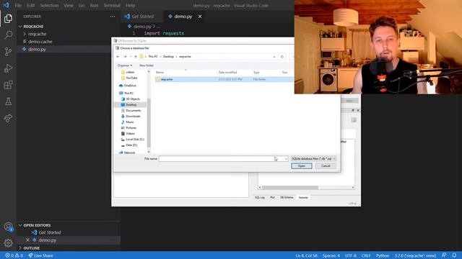Viewport: 462px width, 259px height.
Task: Open the file type filter dropdown
Action: coord(313,158)
